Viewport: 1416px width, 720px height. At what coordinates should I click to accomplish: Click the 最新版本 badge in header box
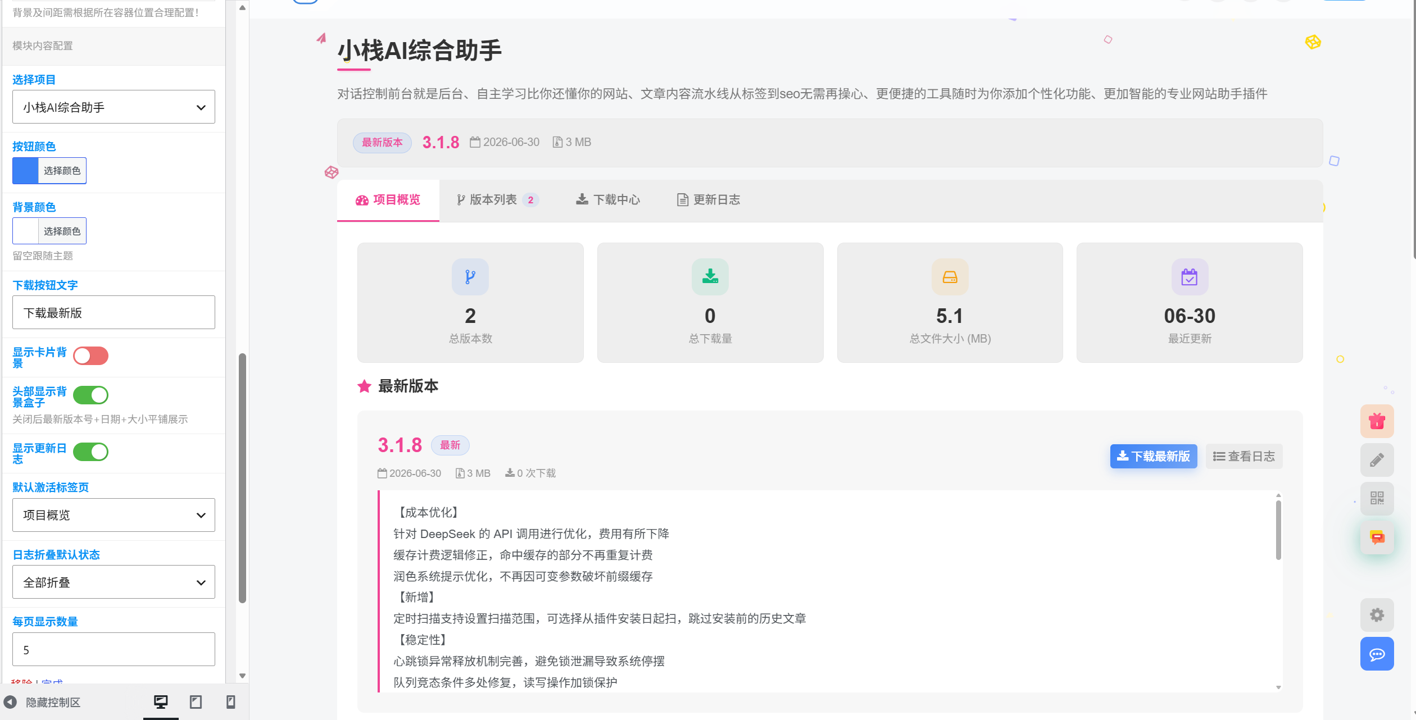(x=382, y=142)
